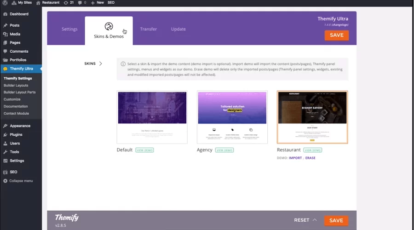Screen dimensions: 414x230
Task: Click the Users person icon
Action: click(5, 144)
